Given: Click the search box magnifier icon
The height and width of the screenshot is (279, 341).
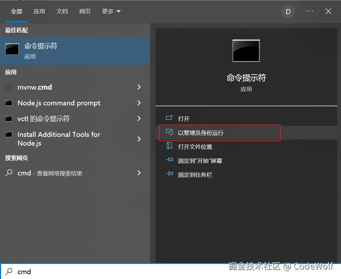Looking at the screenshot, I should coord(9,271).
